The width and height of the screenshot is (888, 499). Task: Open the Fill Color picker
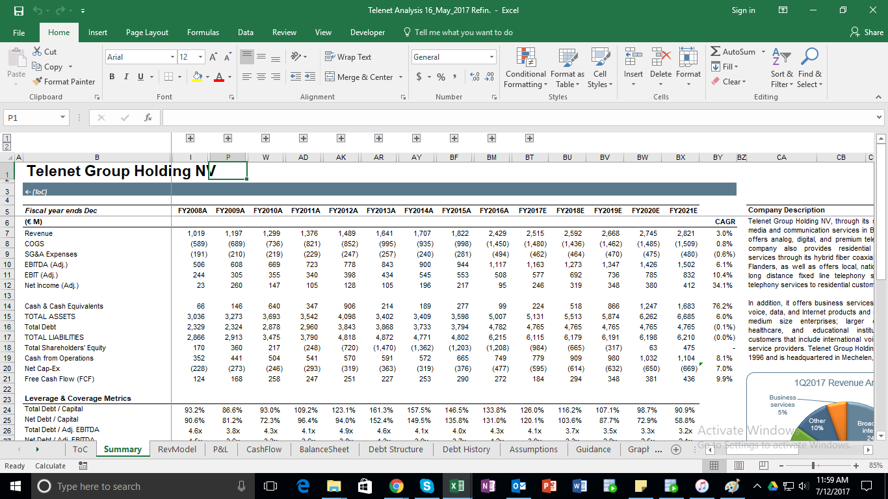point(198,77)
